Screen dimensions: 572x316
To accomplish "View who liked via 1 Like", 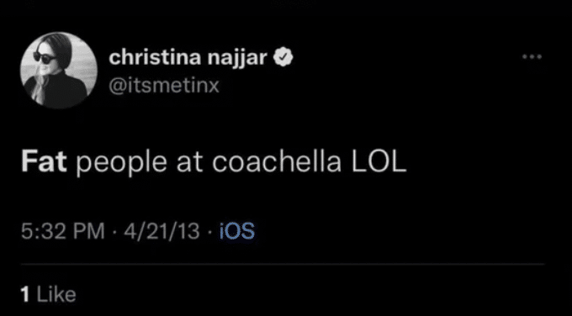I will point(49,294).
